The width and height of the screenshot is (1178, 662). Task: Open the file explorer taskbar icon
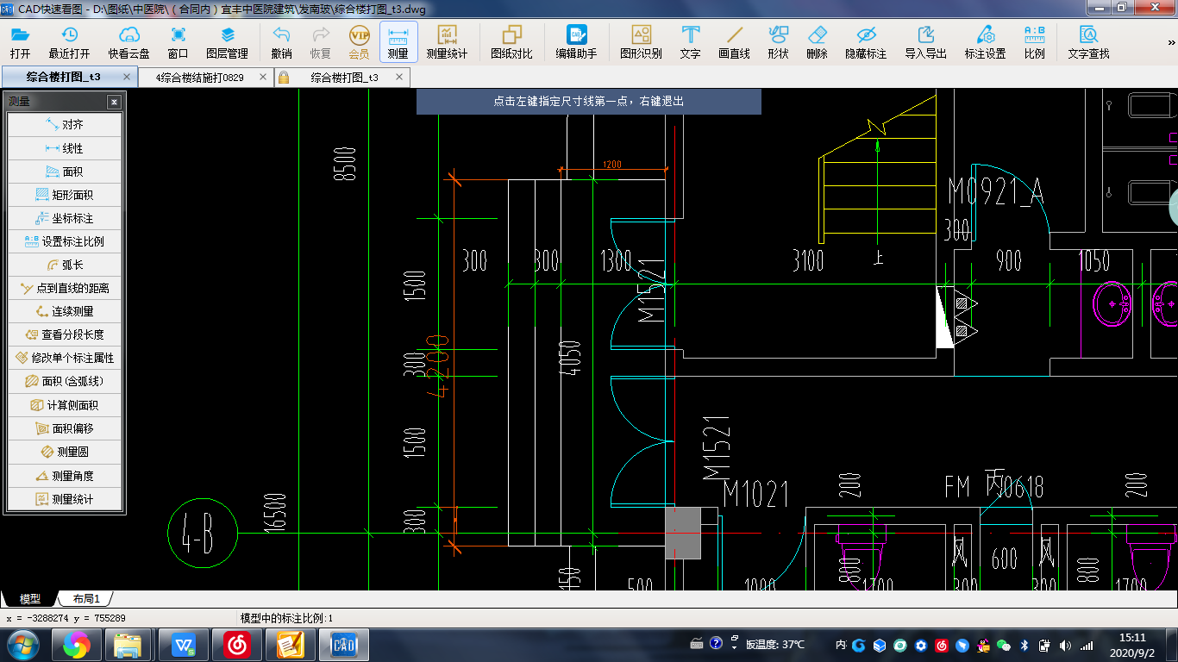(x=128, y=645)
